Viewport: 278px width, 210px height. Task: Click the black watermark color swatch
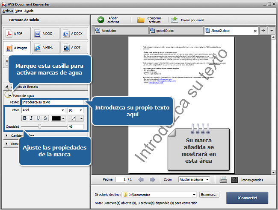(56, 118)
